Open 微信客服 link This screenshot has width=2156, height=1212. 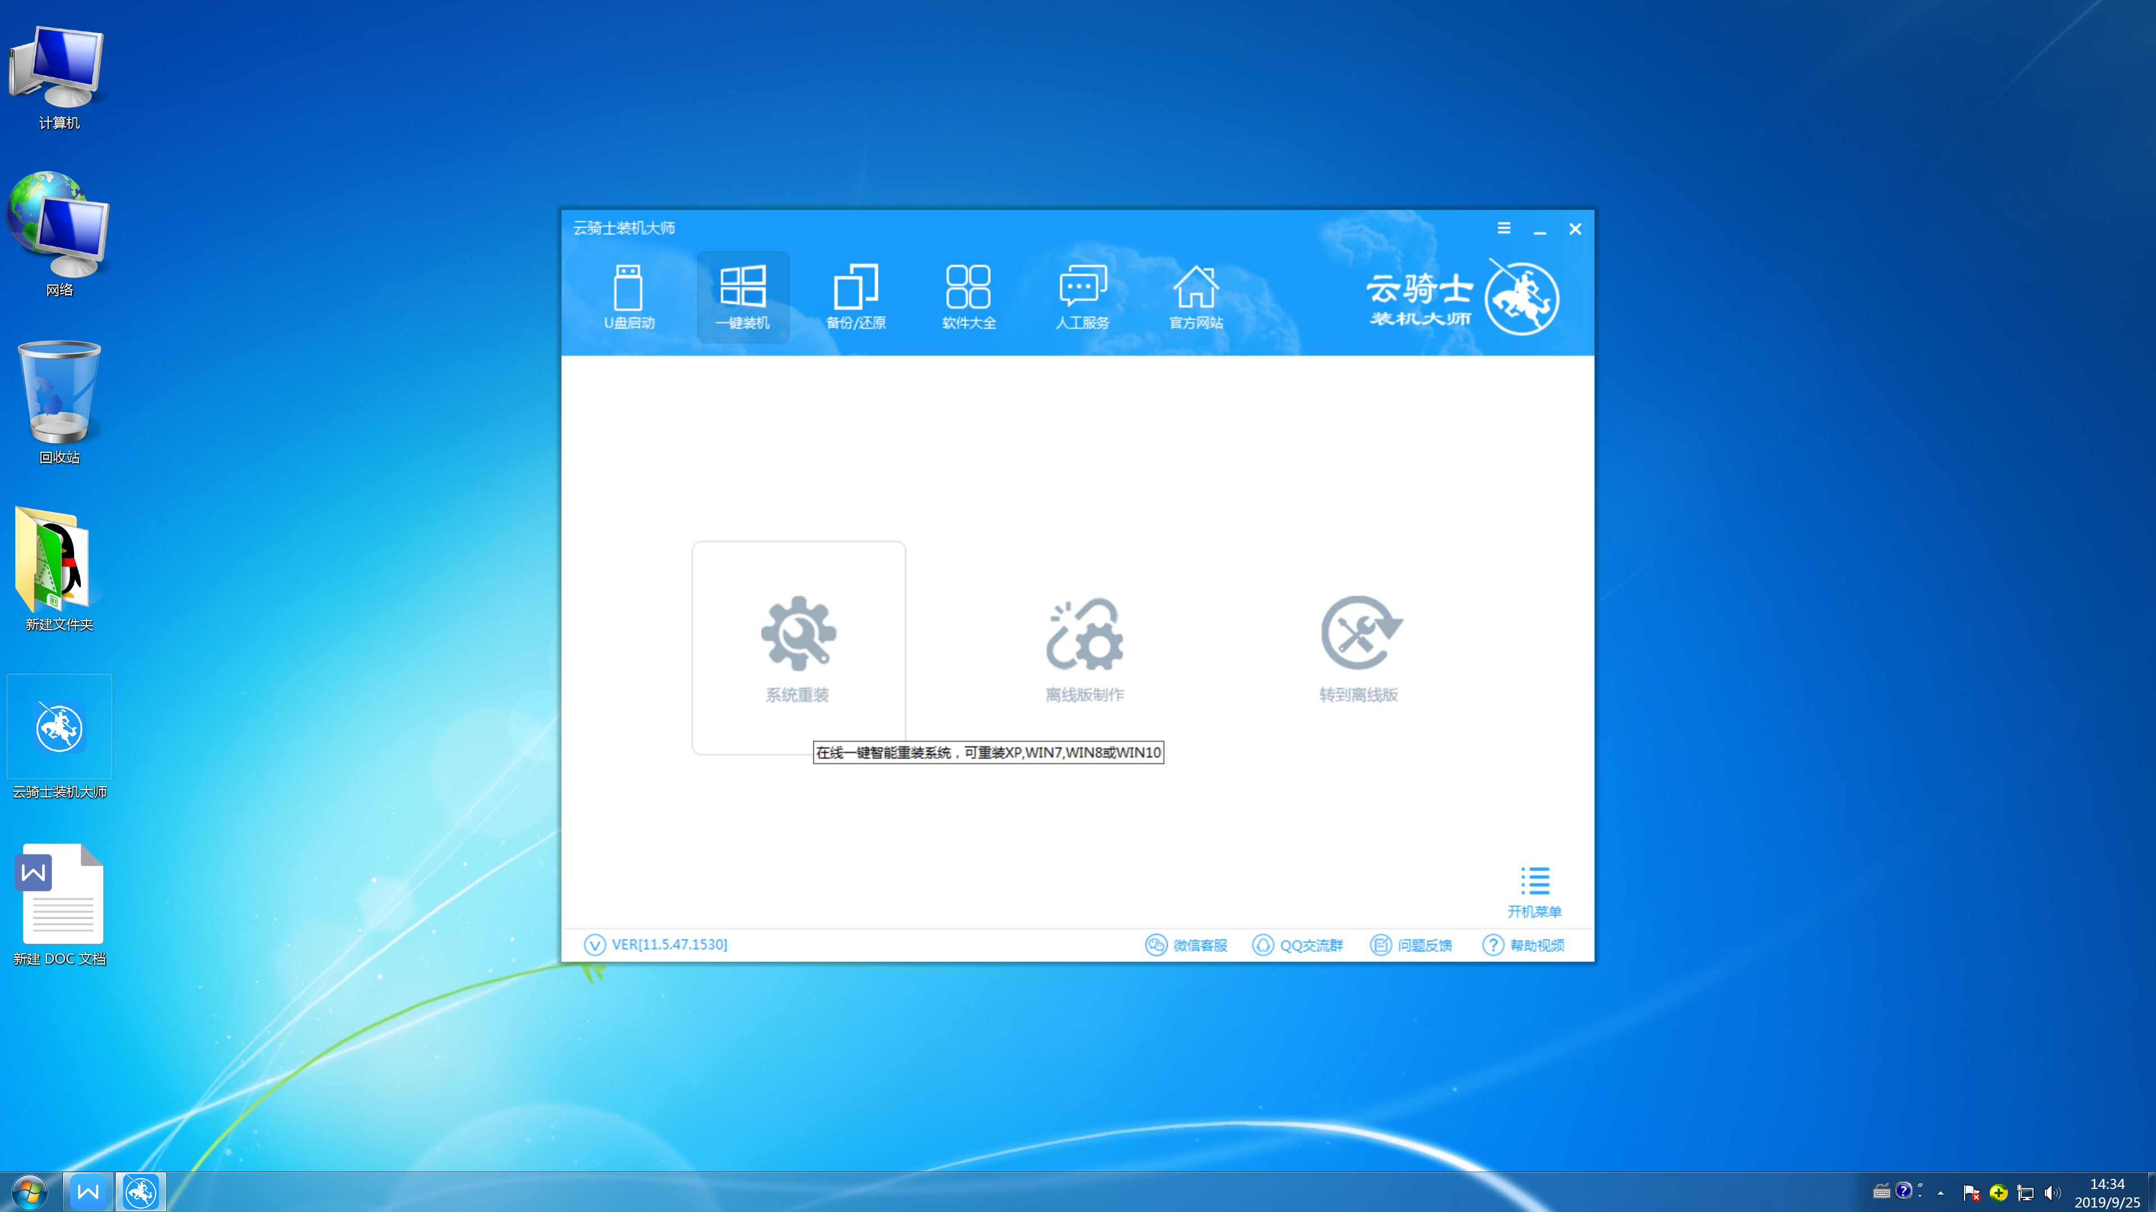coord(1186,945)
